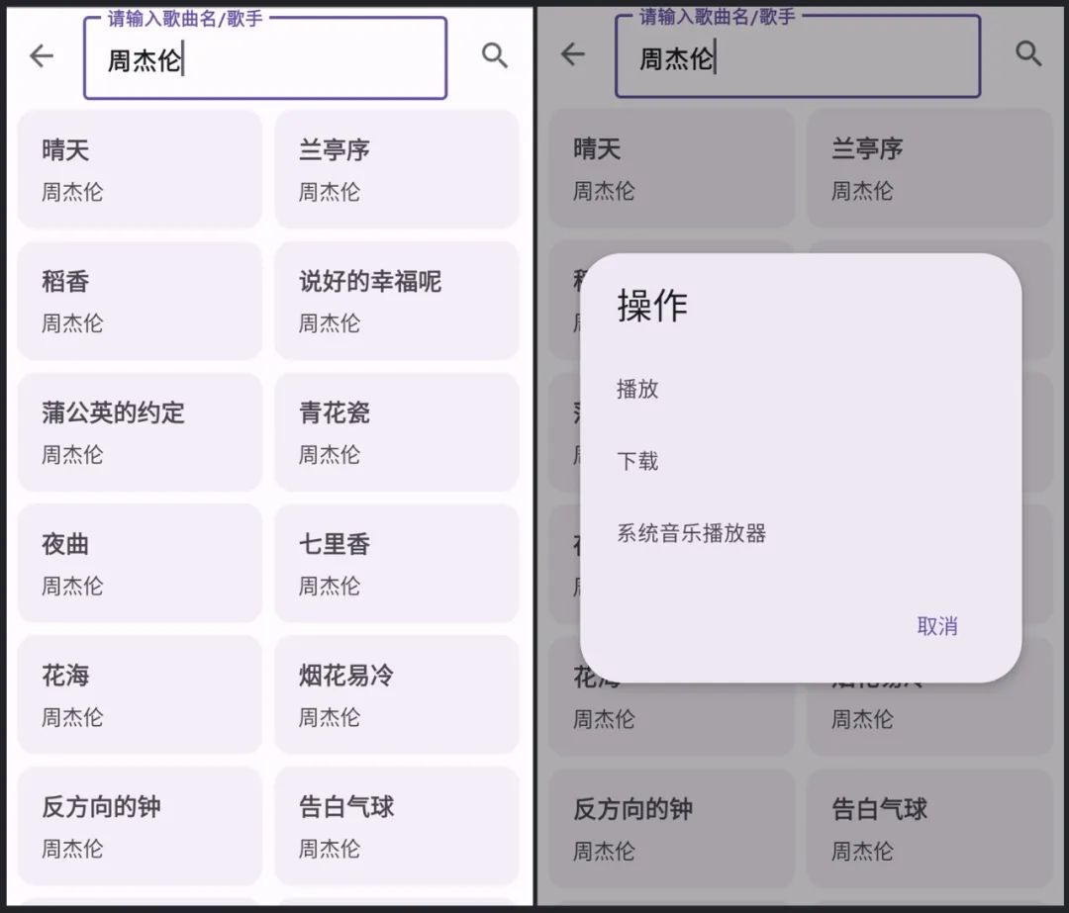Open 晴天 song card in left screen
This screenshot has height=913, width=1069.
140,170
